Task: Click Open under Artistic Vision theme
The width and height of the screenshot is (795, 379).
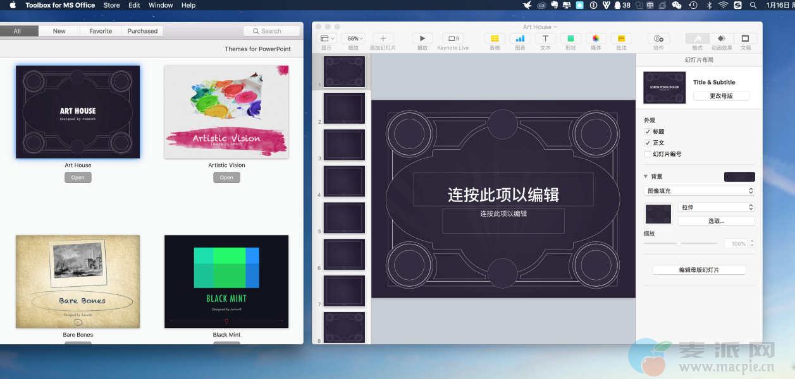Action: click(x=226, y=177)
